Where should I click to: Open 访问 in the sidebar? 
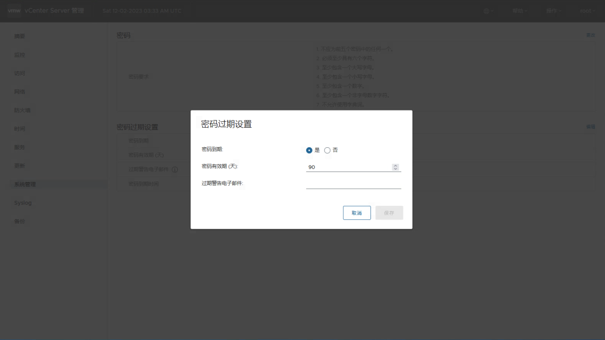coord(19,73)
